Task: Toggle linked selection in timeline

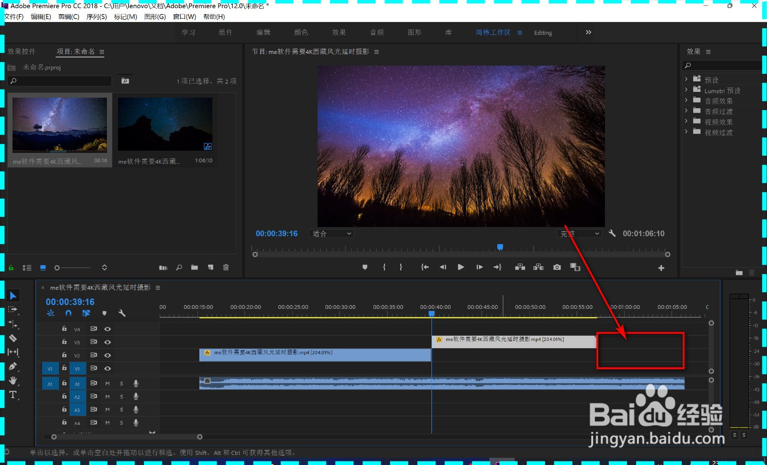Action: coord(86,313)
